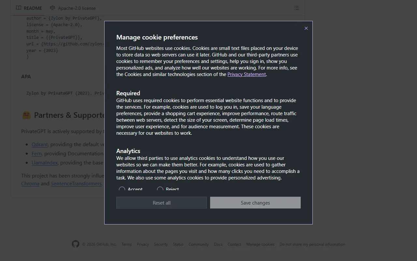
Task: Close the cookie preferences dialog
Action: (306, 28)
